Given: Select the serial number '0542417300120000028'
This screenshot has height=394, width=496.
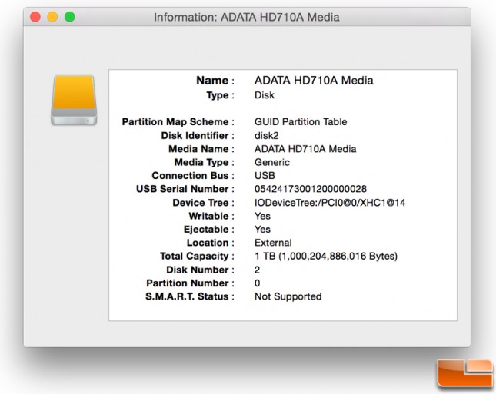Looking at the screenshot, I should 311,189.
